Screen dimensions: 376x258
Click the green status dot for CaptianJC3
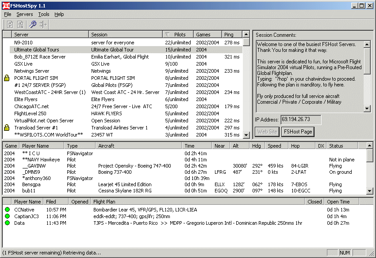pos(8,216)
